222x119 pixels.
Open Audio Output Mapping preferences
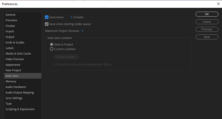tap(23, 92)
